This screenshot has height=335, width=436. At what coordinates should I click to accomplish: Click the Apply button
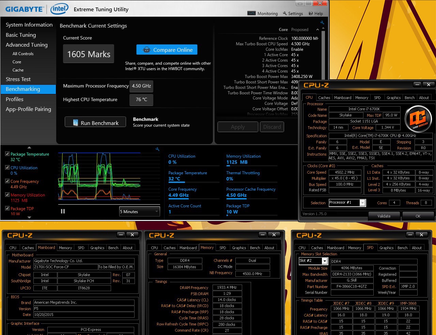click(x=238, y=127)
